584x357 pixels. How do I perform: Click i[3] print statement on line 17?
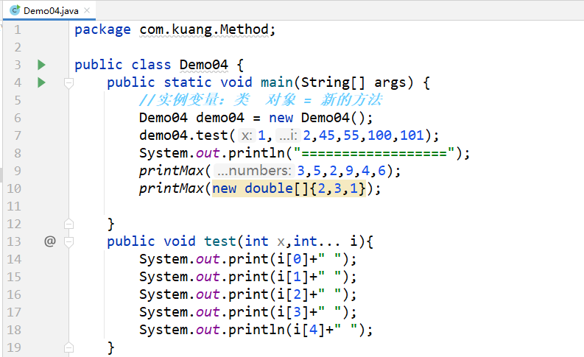coord(248,312)
